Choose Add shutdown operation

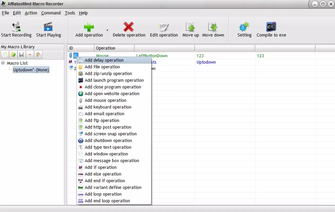coord(114,140)
